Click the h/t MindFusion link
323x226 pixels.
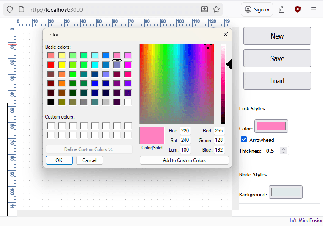point(306,220)
